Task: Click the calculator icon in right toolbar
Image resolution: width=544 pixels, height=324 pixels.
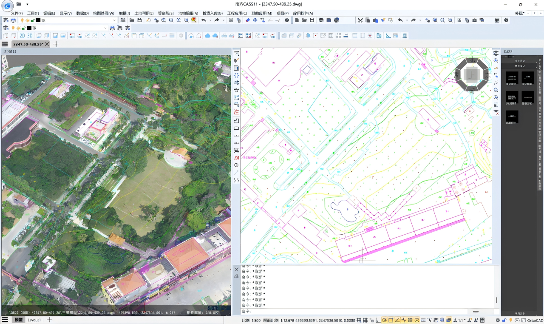Action: pyautogui.click(x=497, y=20)
